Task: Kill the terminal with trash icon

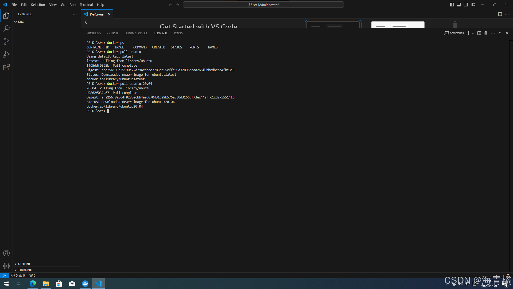Action: click(486, 33)
